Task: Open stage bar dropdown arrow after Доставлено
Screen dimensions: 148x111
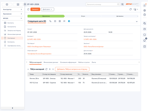Action: coord(138,16)
